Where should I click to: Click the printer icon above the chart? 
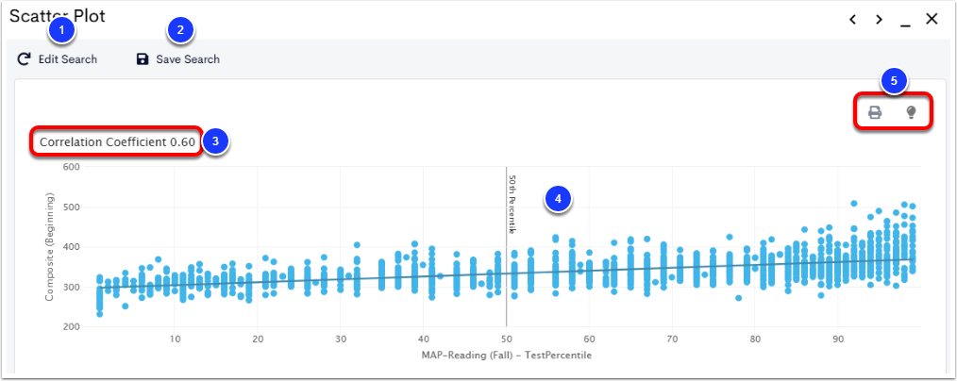pyautogui.click(x=875, y=112)
